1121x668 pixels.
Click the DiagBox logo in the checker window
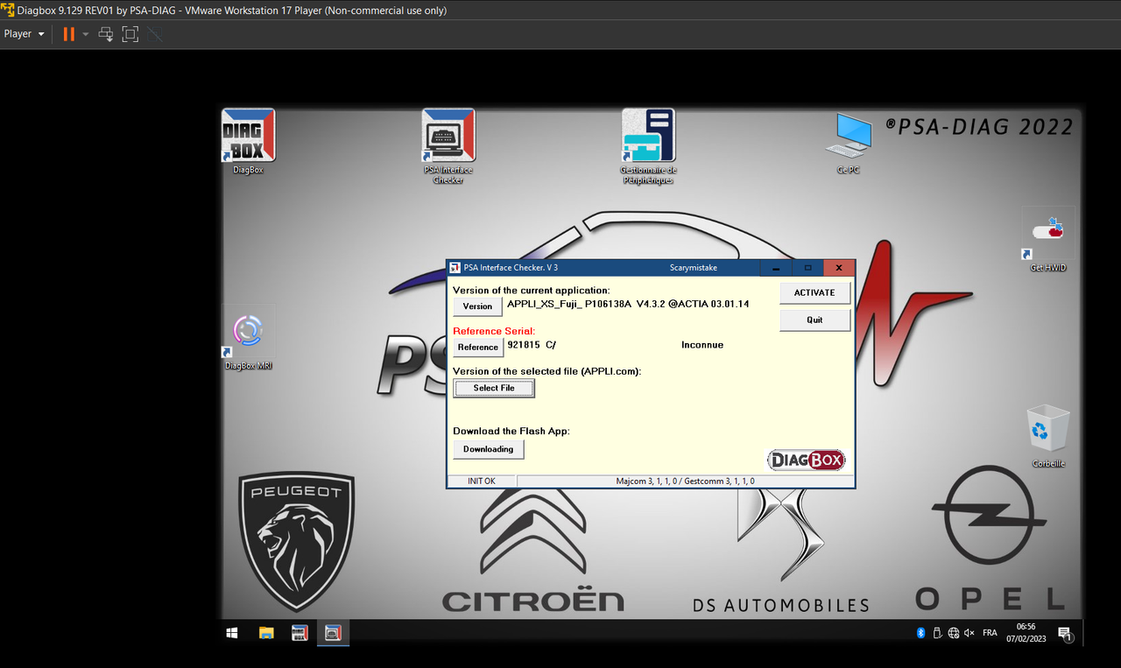(x=807, y=460)
